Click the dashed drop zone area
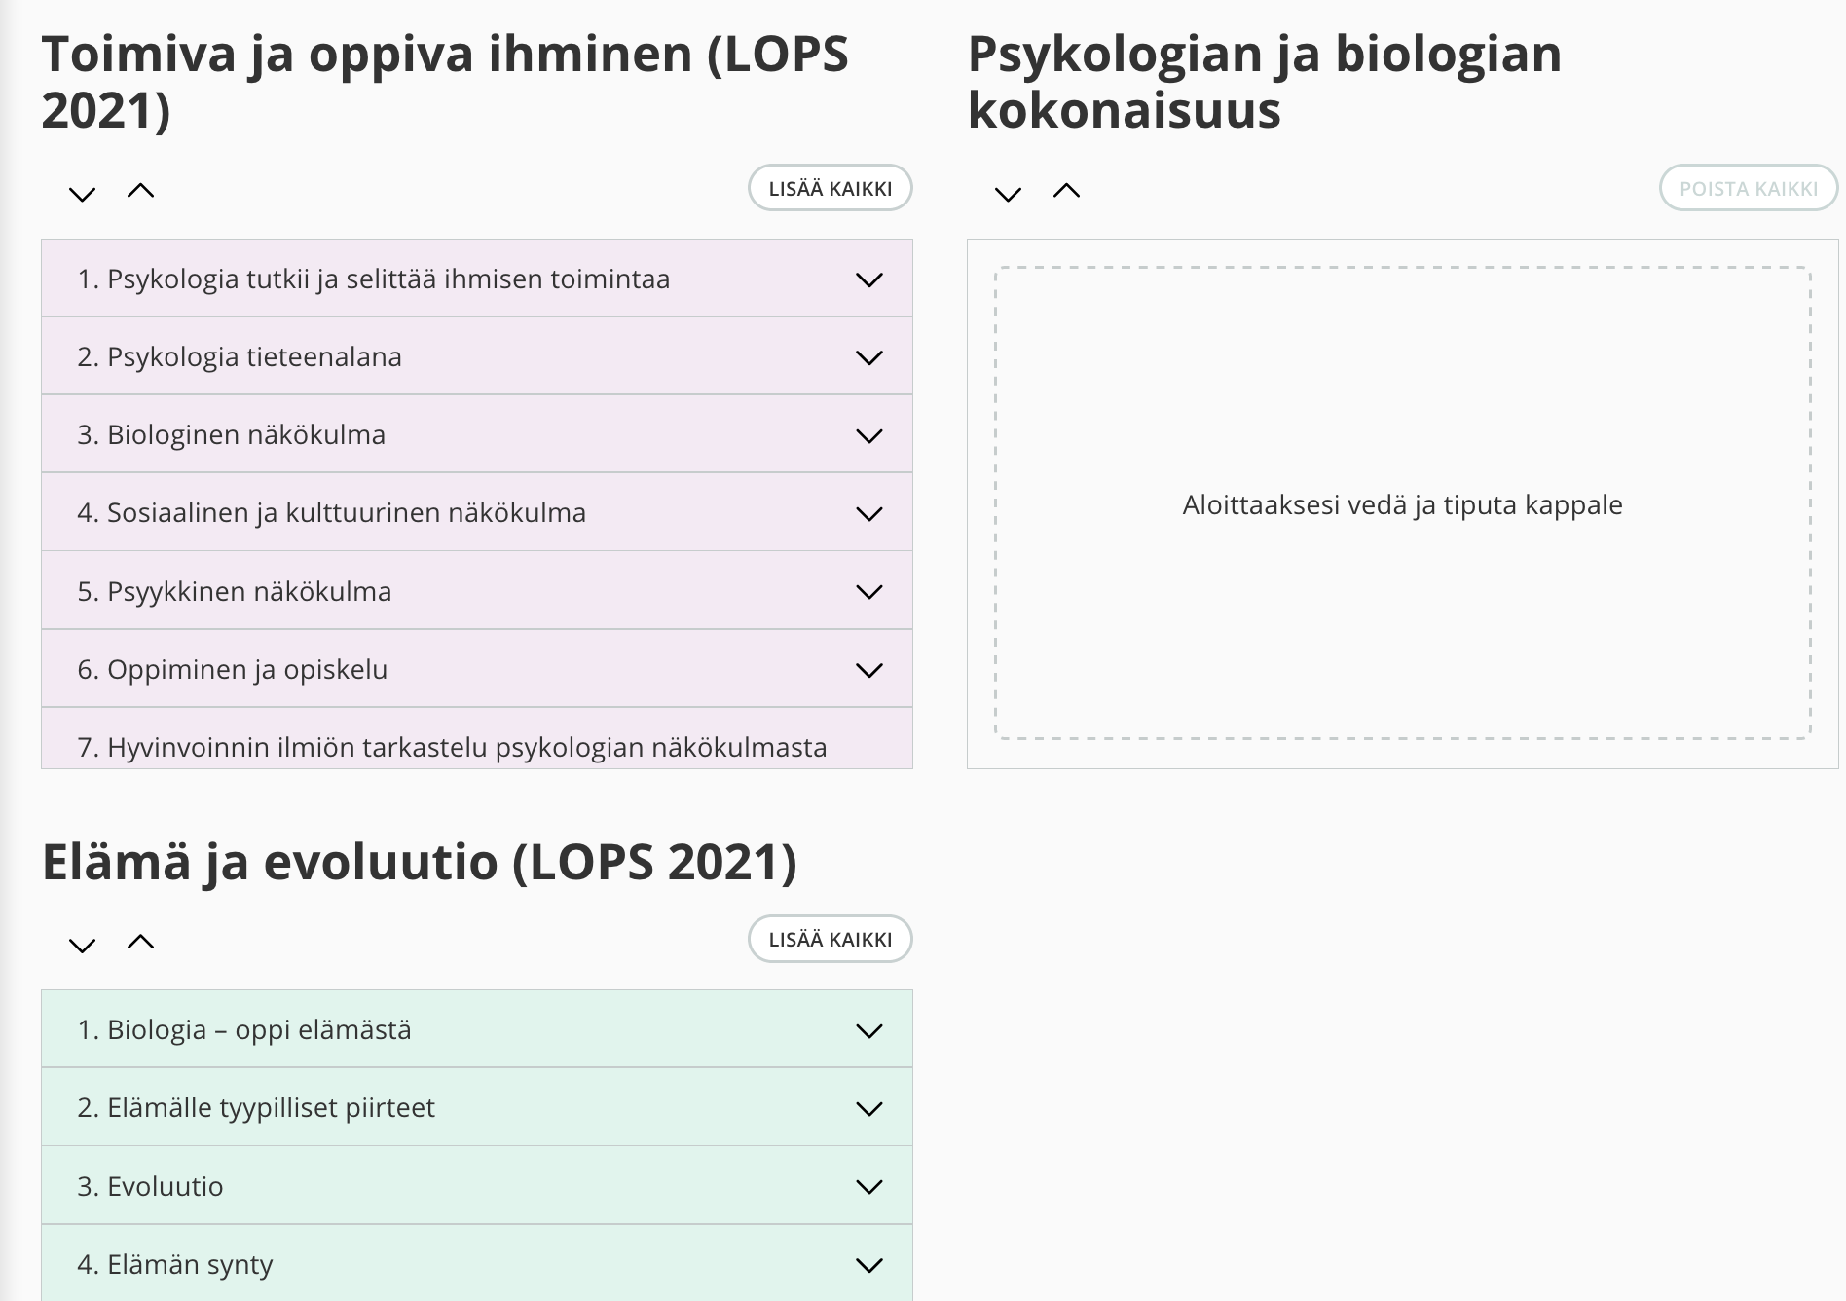The image size is (1846, 1301). pyautogui.click(x=1402, y=503)
